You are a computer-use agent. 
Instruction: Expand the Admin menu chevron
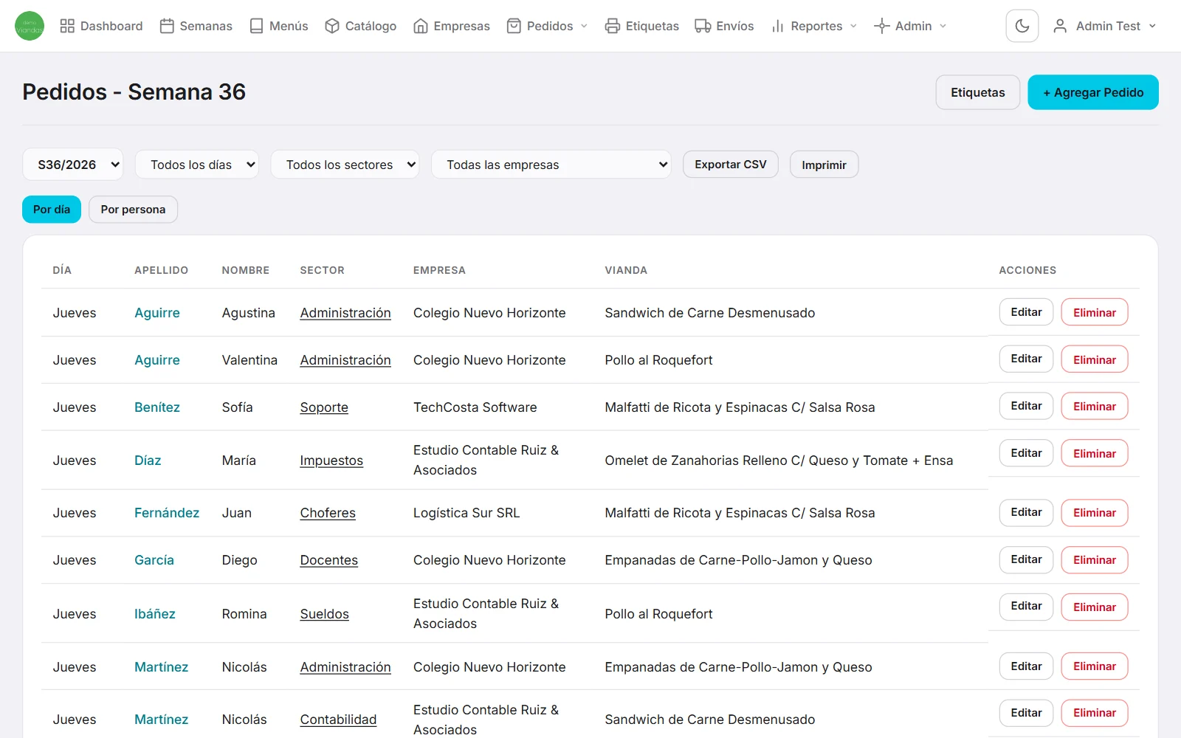(x=943, y=26)
